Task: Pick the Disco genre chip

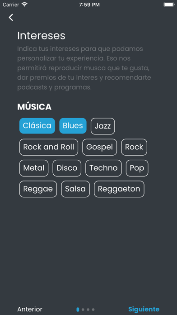Action: point(67,168)
